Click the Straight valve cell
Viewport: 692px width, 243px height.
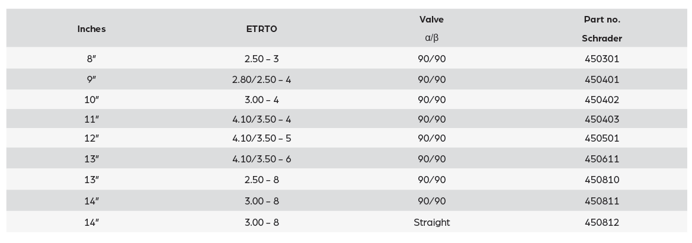coord(431,222)
